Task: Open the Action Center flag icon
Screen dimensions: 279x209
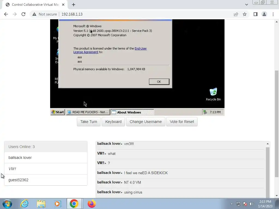Action: click(x=245, y=204)
